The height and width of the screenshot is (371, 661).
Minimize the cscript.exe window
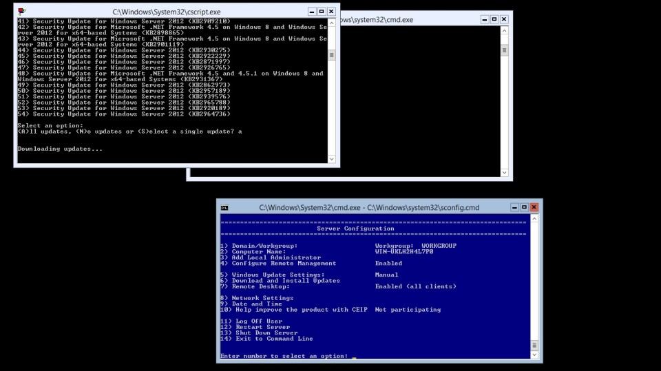tap(312, 12)
